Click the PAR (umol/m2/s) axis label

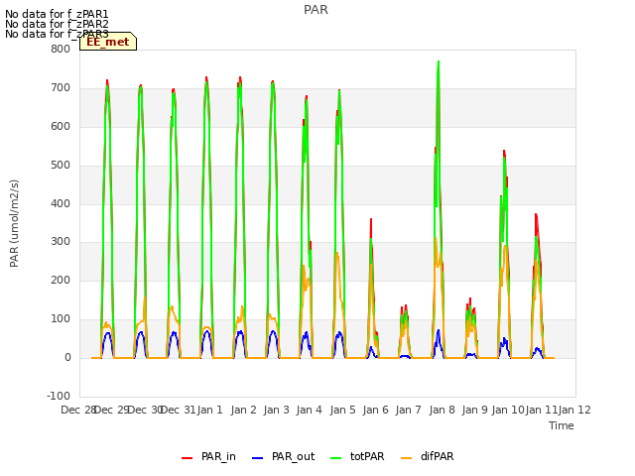[14, 223]
